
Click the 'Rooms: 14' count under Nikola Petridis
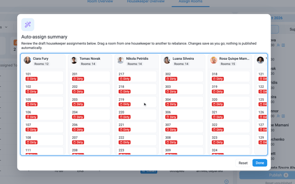point(135,64)
